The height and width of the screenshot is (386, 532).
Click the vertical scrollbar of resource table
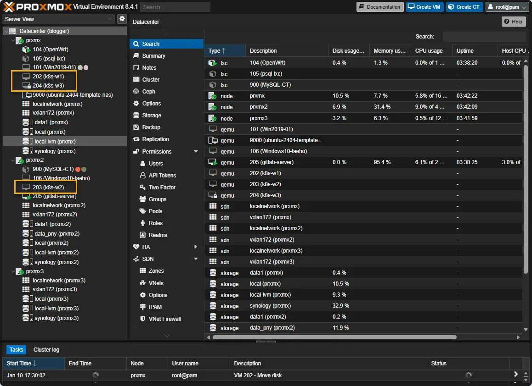point(526,169)
